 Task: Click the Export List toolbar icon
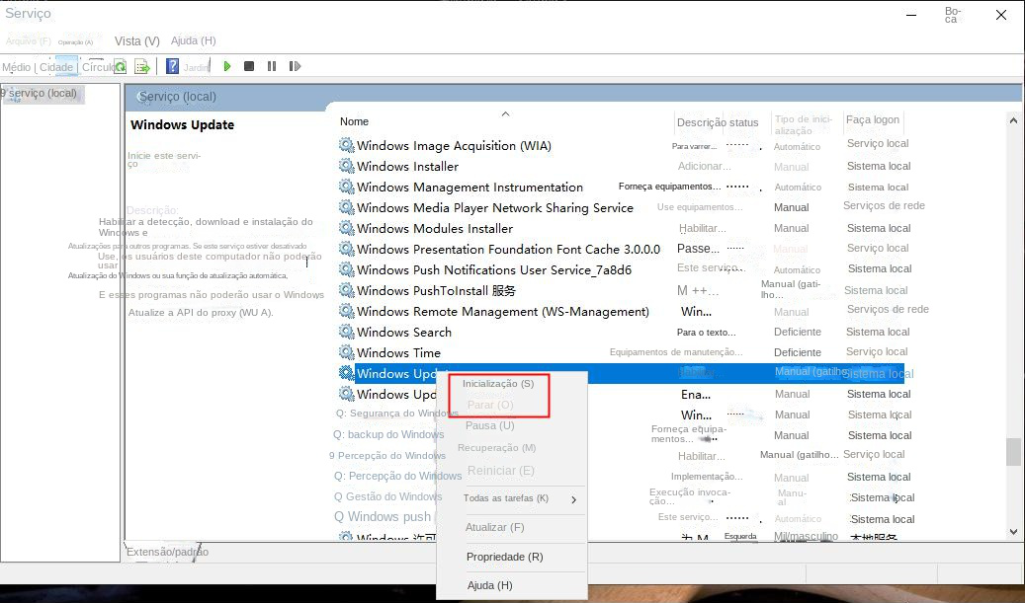tap(141, 66)
